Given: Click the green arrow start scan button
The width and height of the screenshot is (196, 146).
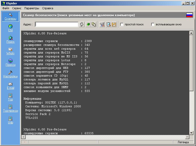Looking at the screenshot, I should [88, 24].
